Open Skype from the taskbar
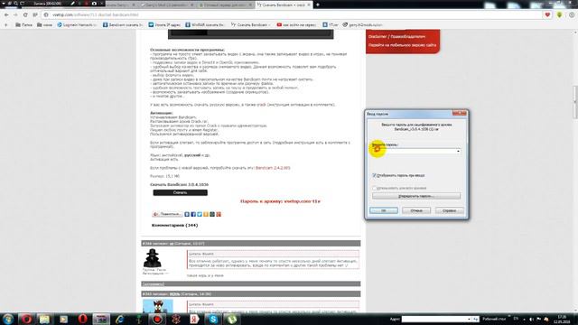This screenshot has width=578, height=325. 213,319
